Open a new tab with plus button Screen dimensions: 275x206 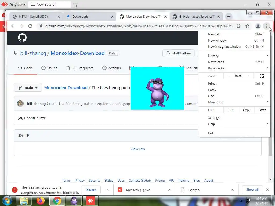coord(229,17)
